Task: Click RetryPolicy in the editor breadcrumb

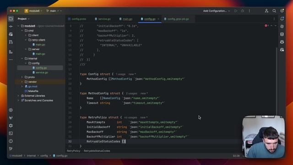Action: (x=73, y=151)
